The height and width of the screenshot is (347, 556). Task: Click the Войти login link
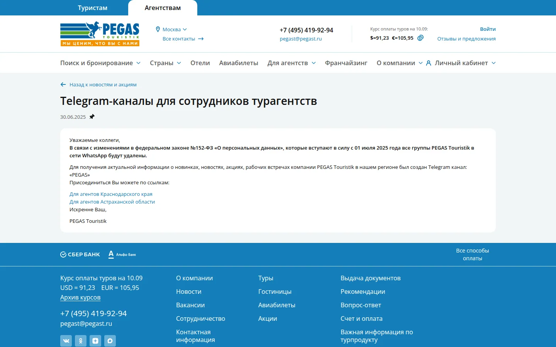[x=488, y=29]
